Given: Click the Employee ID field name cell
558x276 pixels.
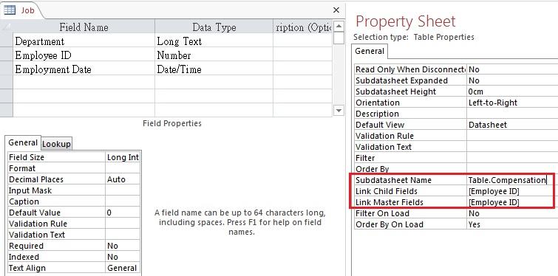Looking at the screenshot, I should click(x=84, y=55).
